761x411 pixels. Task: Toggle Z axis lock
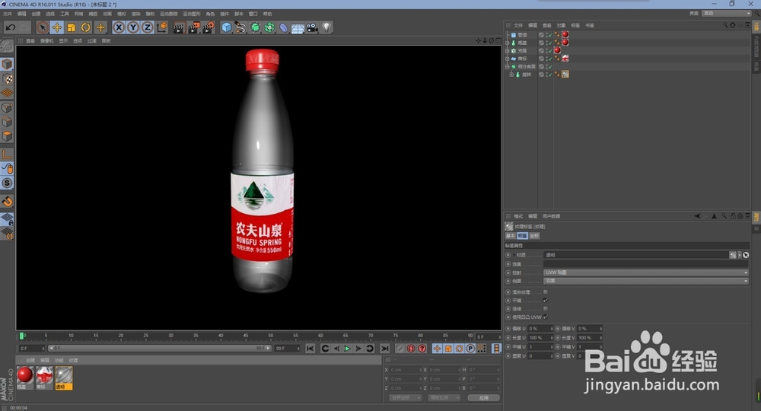tap(148, 27)
